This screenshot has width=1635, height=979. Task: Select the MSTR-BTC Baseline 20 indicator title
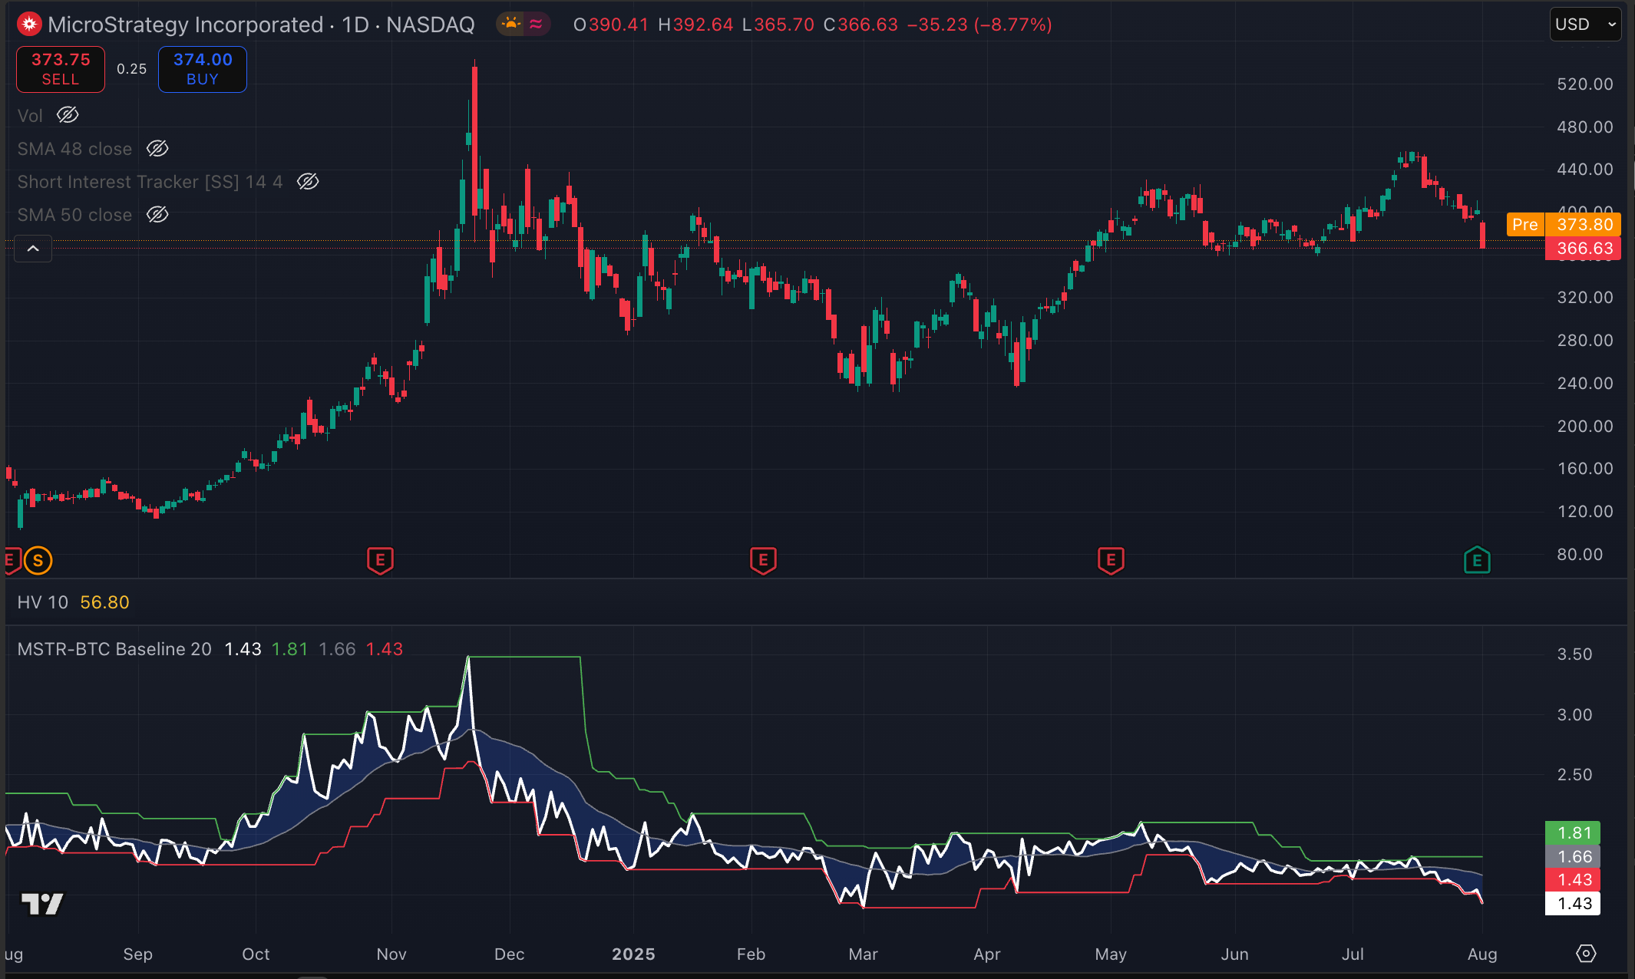(x=114, y=649)
